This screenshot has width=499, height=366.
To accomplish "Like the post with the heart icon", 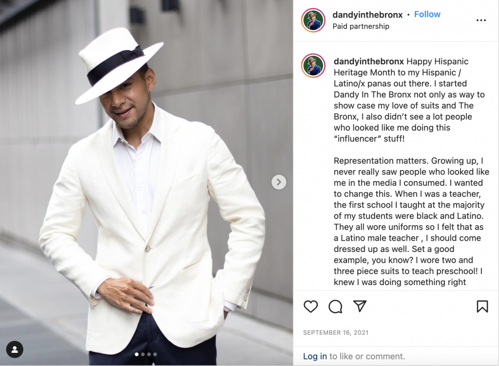I will click(x=310, y=307).
